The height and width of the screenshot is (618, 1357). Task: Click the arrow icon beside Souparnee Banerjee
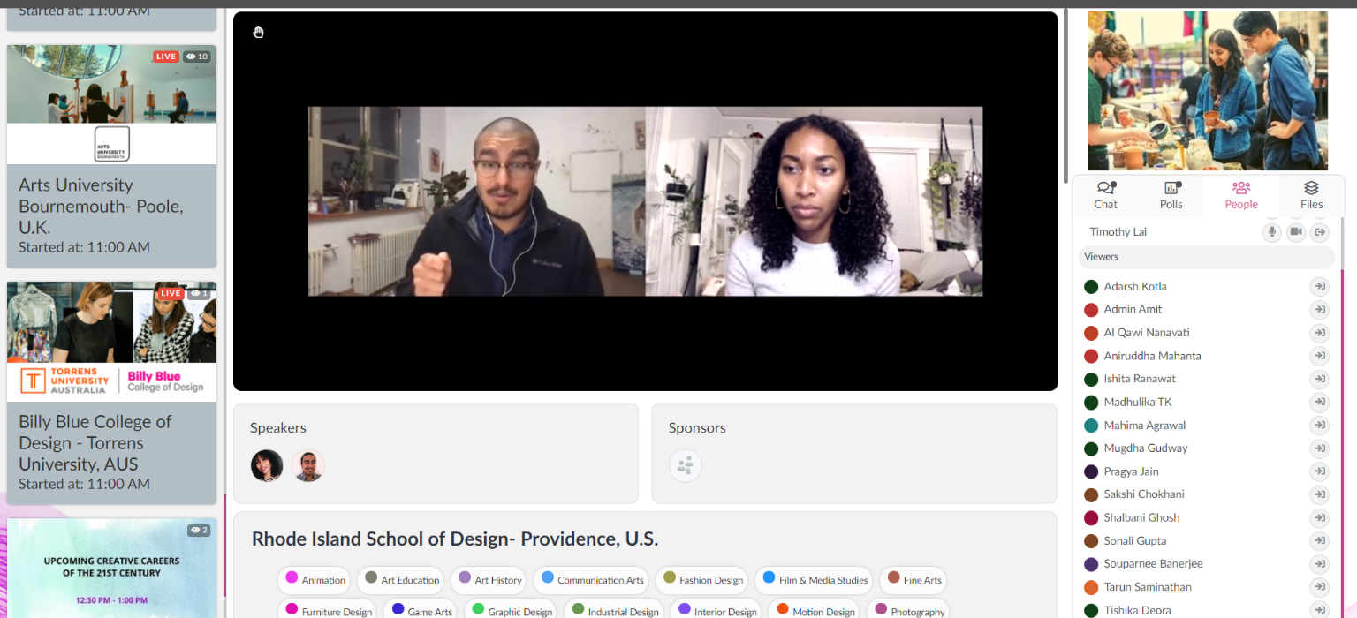1319,564
